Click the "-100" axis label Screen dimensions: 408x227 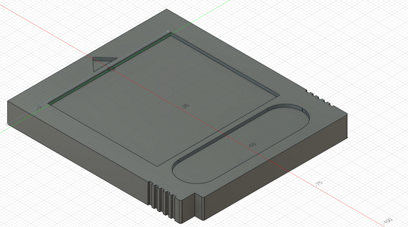(387, 221)
